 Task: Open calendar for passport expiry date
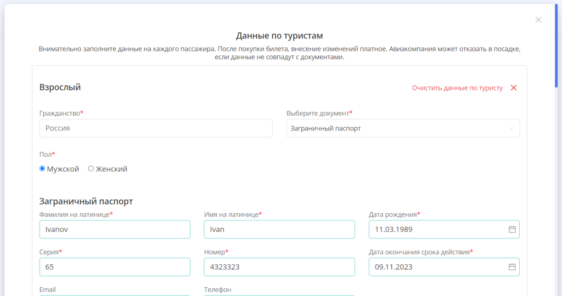tap(512, 267)
